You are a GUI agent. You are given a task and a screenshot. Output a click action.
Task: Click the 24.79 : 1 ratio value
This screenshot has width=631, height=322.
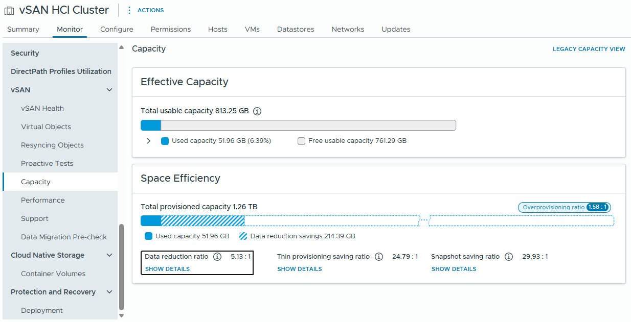405,257
